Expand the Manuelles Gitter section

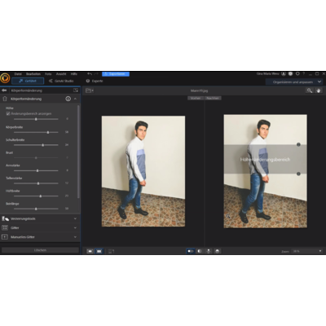(75, 237)
